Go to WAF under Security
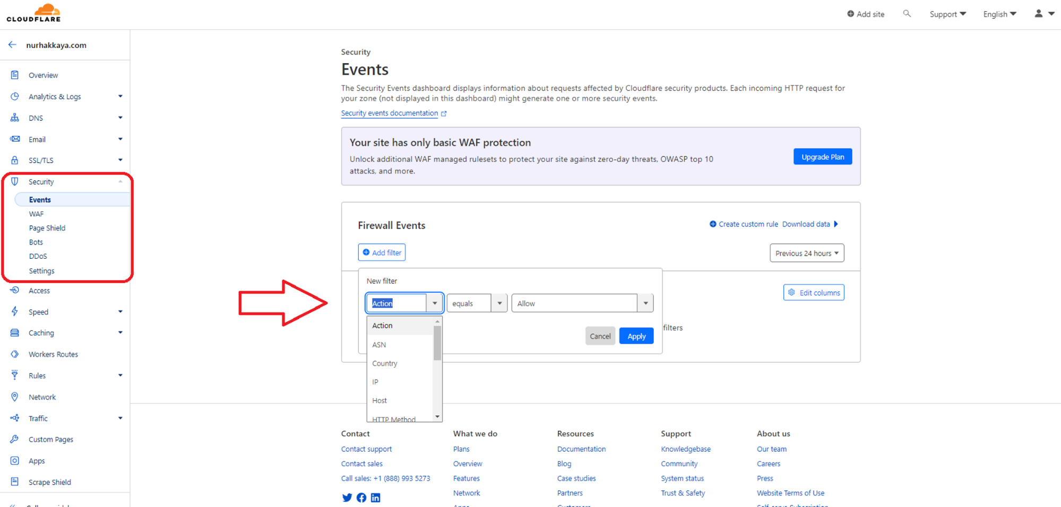This screenshot has height=507, width=1061. [36, 214]
